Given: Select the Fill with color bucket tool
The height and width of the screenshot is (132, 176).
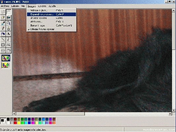Looking at the screenshot, I should click(9, 17).
